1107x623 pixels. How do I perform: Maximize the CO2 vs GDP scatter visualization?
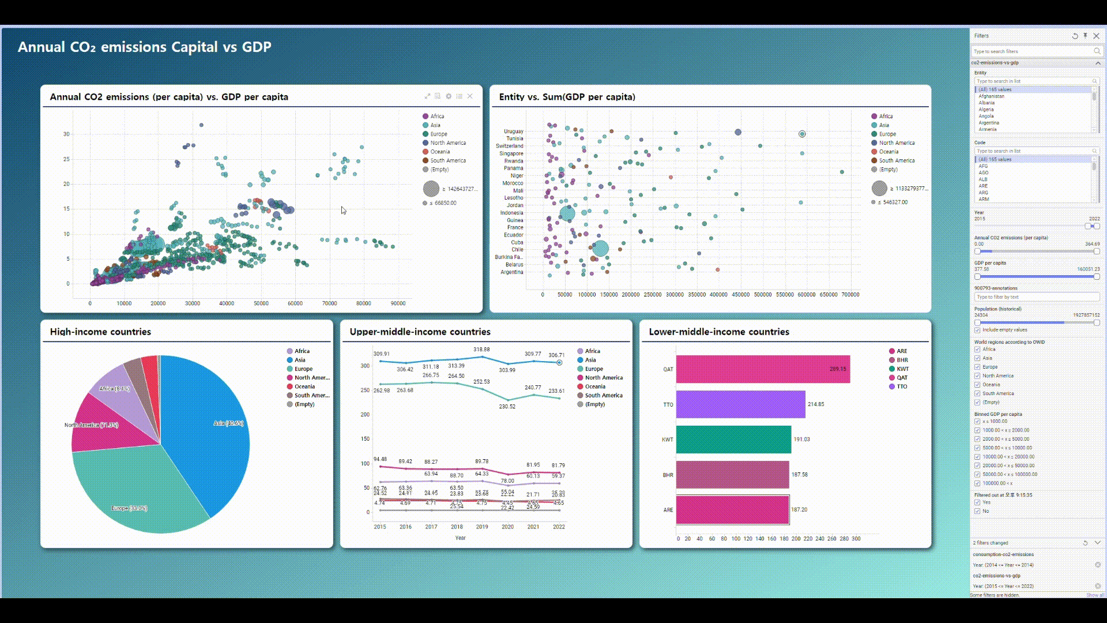coord(427,96)
